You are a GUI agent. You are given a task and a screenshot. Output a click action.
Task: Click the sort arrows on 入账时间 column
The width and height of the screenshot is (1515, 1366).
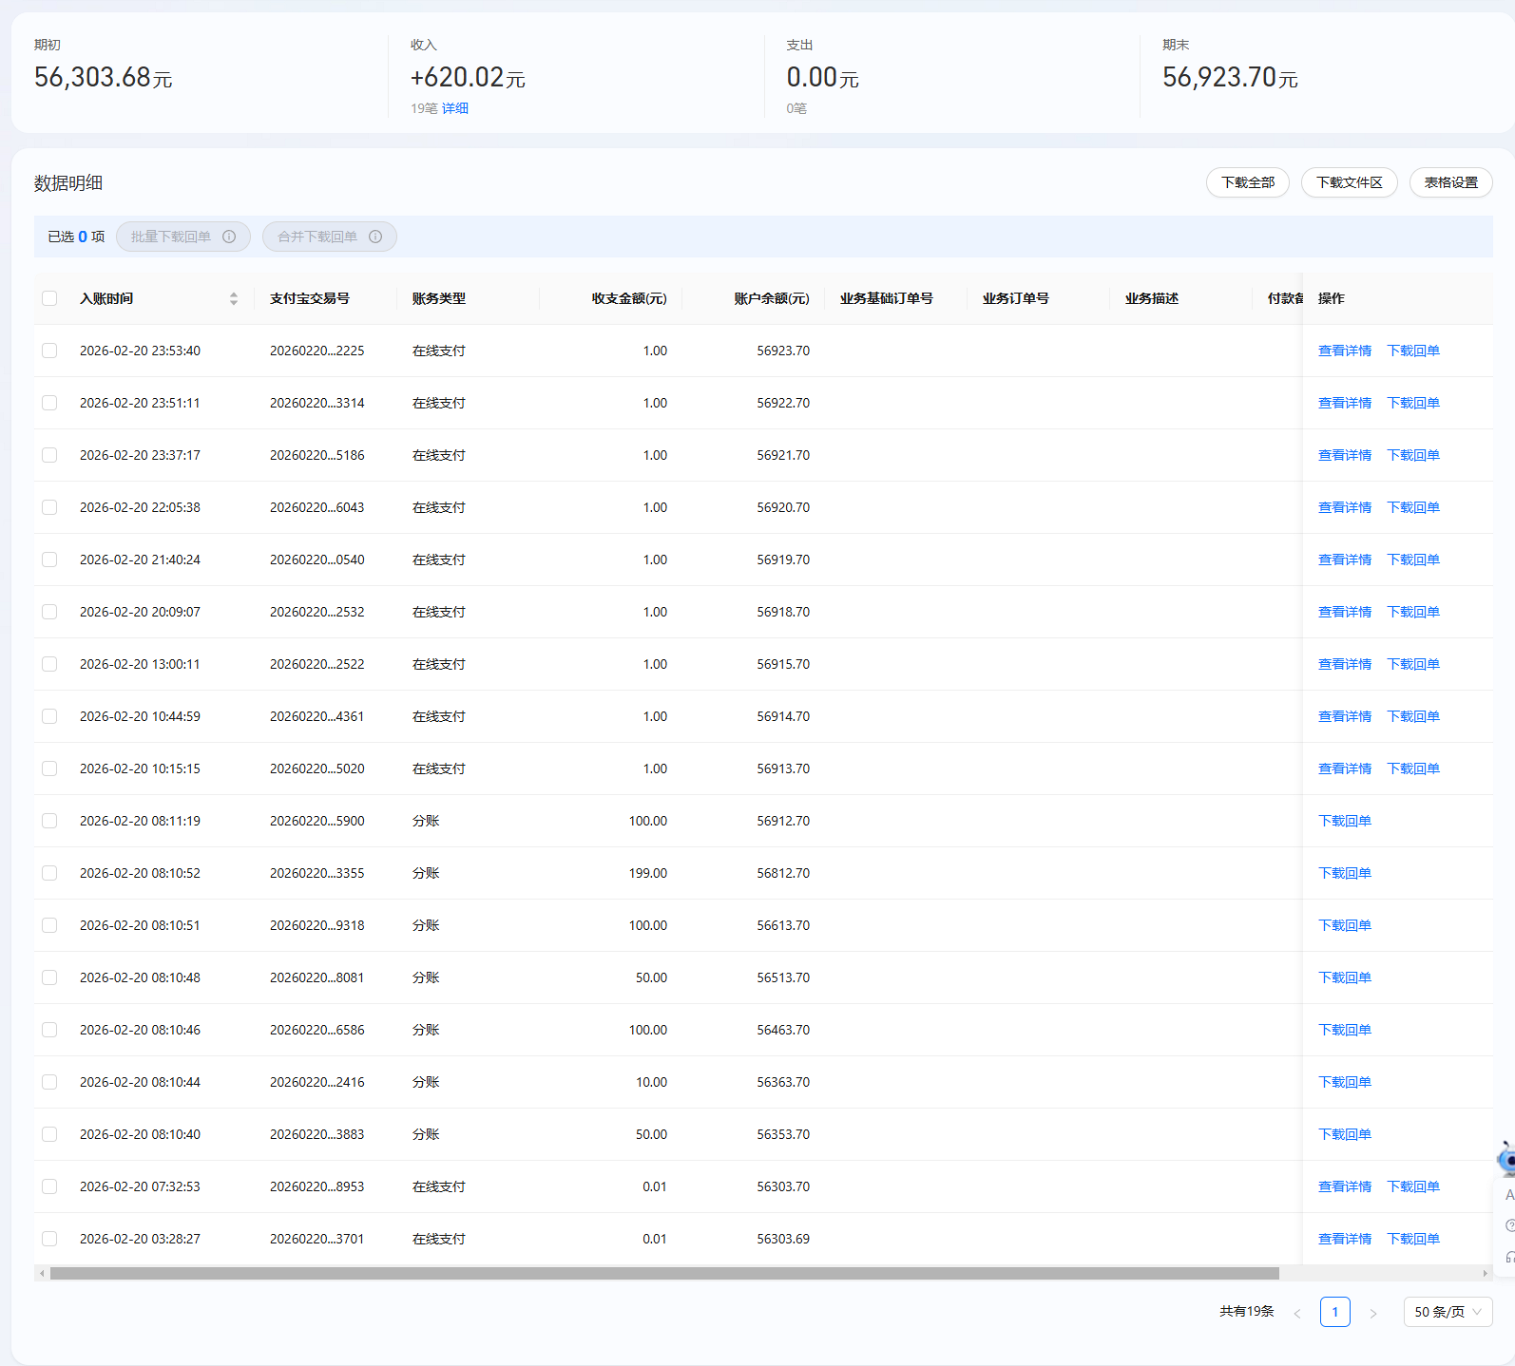tap(234, 298)
